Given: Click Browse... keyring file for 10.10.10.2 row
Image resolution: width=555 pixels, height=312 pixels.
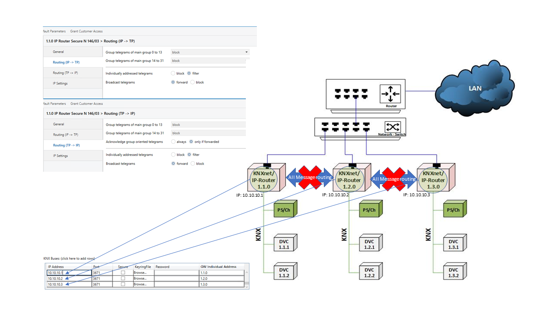Looking at the screenshot, I should tap(140, 279).
